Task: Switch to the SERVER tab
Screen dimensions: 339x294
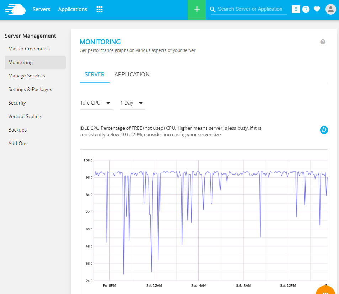Action: click(95, 75)
